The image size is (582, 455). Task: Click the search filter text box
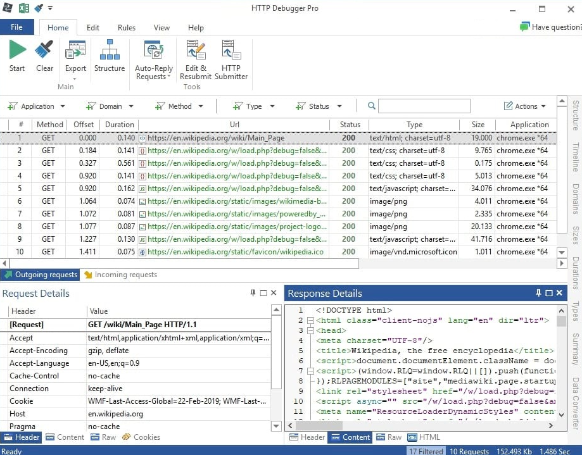[x=424, y=106]
